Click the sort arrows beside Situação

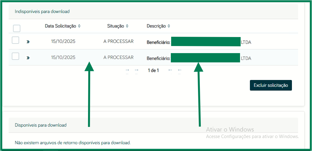click(x=127, y=26)
